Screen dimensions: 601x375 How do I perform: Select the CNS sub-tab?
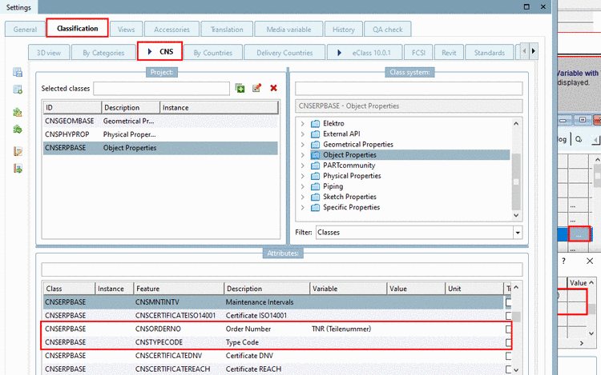tap(159, 51)
